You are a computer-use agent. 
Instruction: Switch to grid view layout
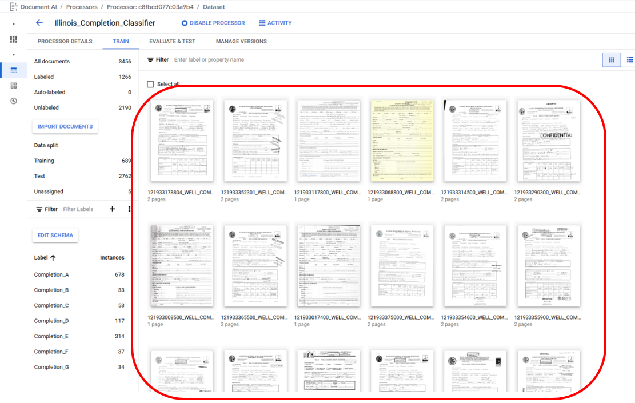611,59
